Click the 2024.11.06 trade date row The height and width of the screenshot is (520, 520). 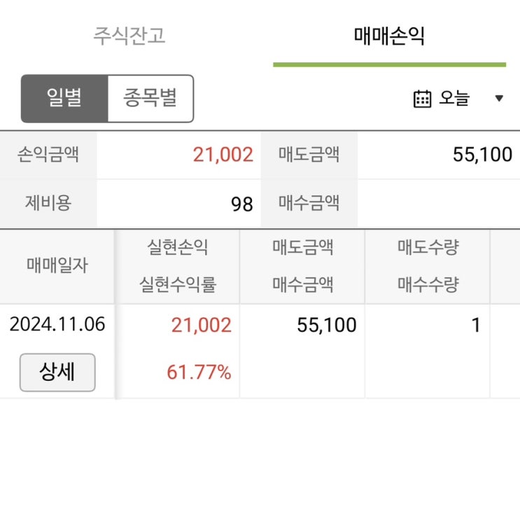[x=57, y=325]
